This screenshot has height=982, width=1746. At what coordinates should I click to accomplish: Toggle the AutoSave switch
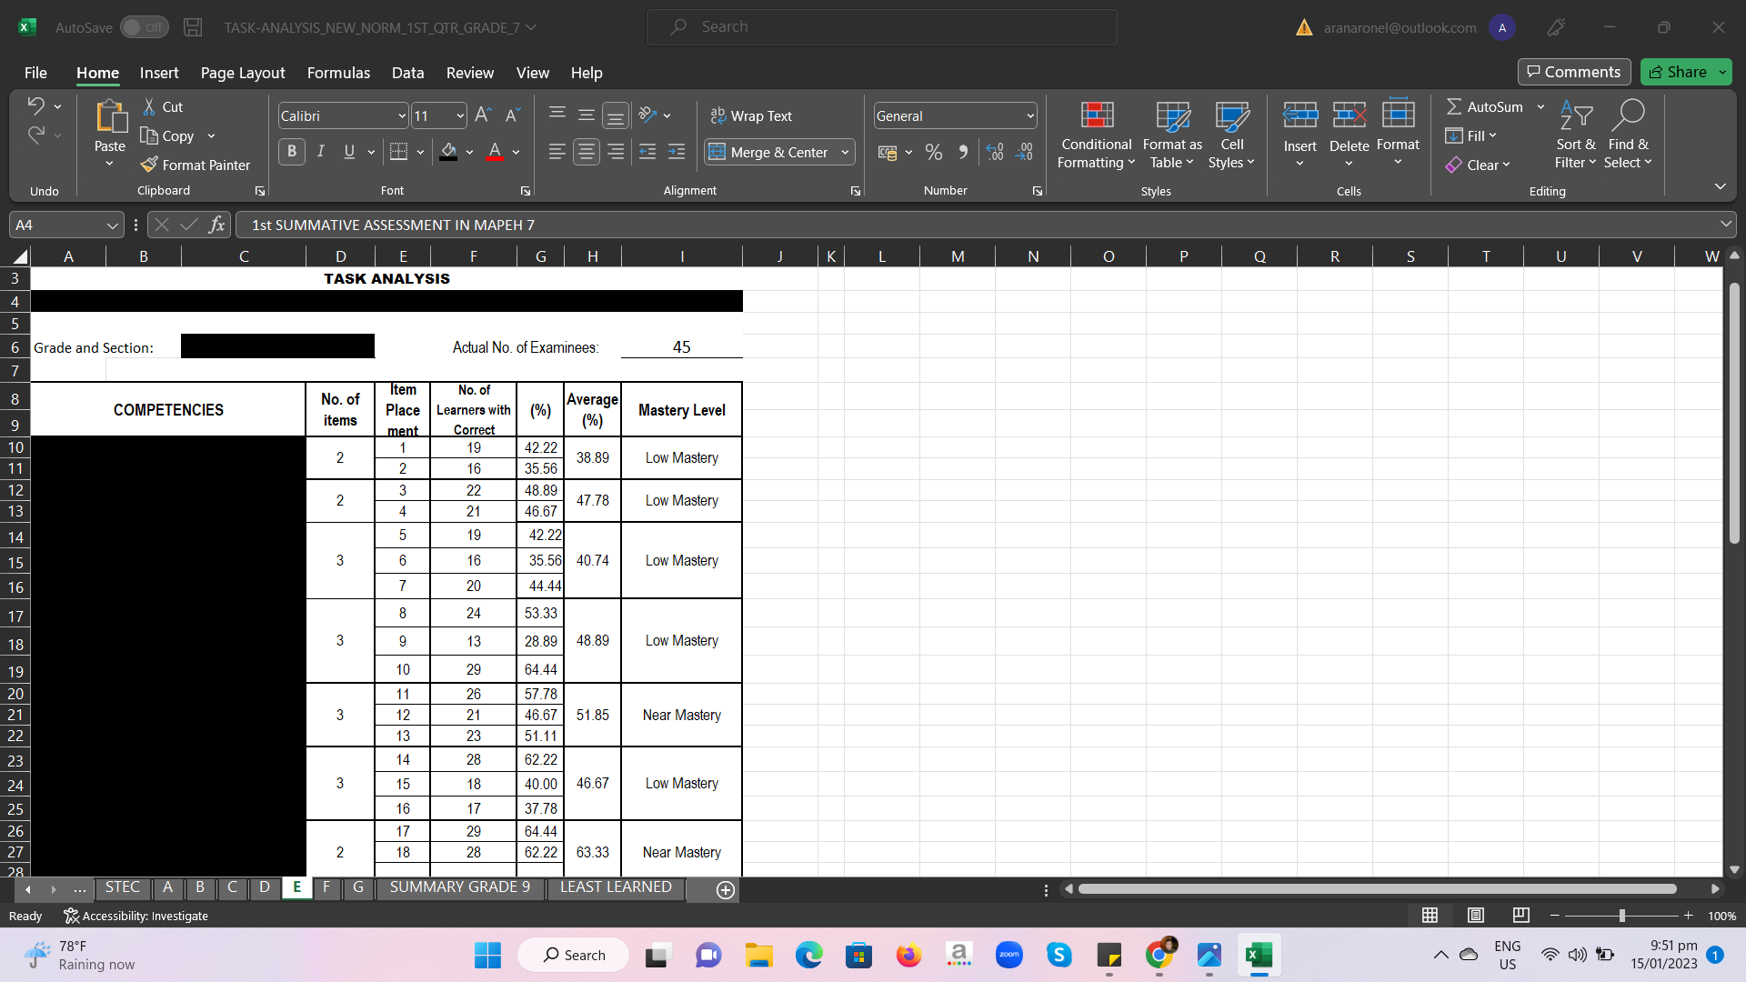pos(144,27)
